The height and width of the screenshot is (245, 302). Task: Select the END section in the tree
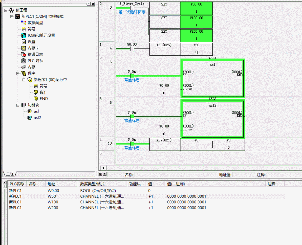(x=44, y=99)
